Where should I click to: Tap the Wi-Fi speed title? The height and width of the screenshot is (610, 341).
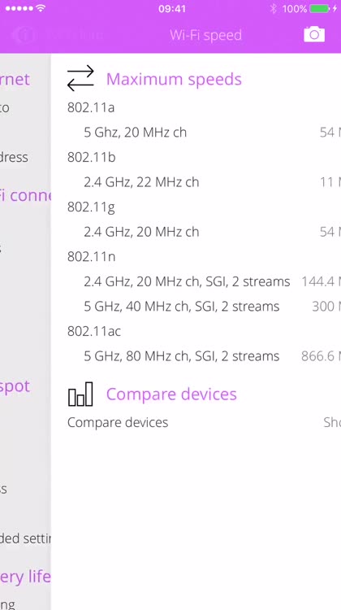coord(205,35)
